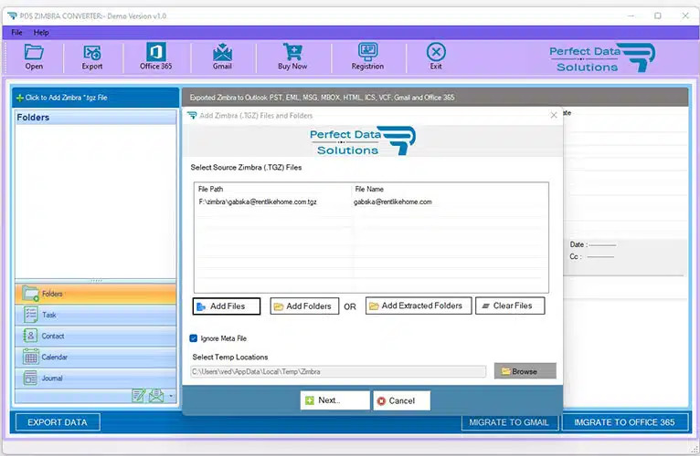Viewport: 700px width, 456px height.
Task: Click the Next button in dialog
Action: [334, 400]
